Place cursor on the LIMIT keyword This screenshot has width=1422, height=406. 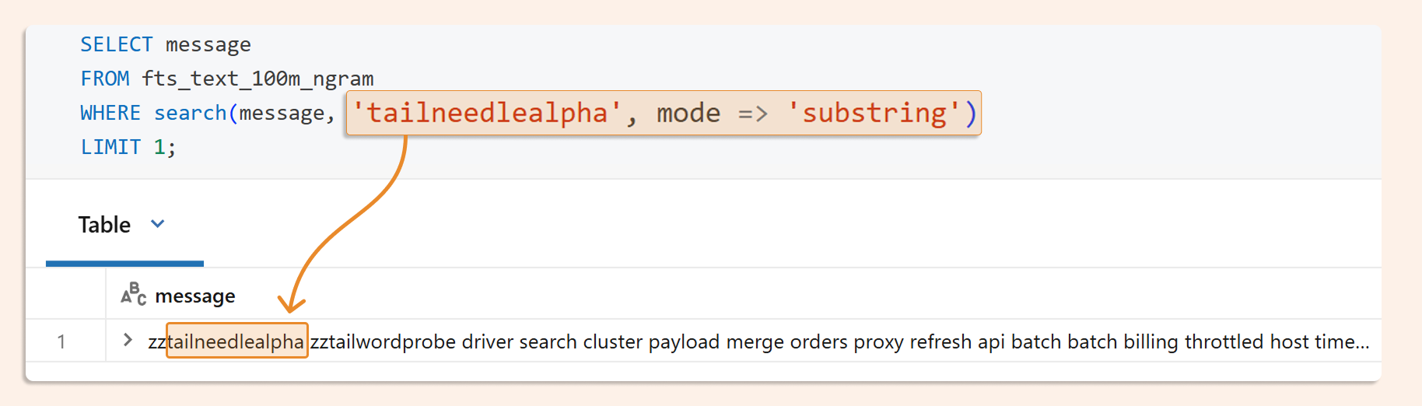(x=110, y=147)
